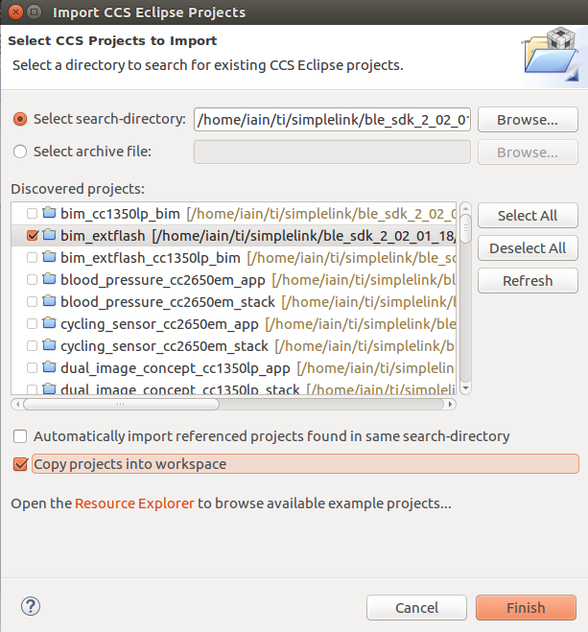Click Browse next to search-directory
This screenshot has width=588, height=632.
528,120
